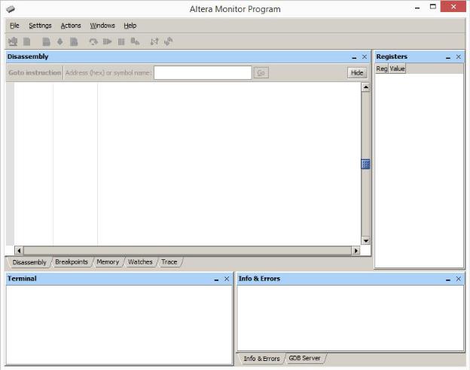The height and width of the screenshot is (370, 470).
Task: Click the Value column header in Registers
Action: tap(397, 69)
